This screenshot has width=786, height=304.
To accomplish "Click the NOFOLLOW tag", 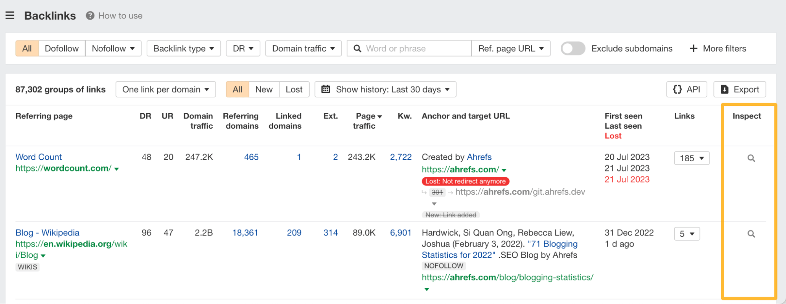I will point(444,266).
